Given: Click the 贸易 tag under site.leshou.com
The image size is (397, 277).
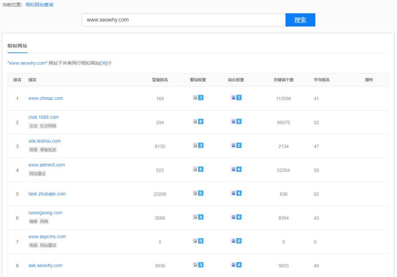Looking at the screenshot, I should tap(33, 150).
